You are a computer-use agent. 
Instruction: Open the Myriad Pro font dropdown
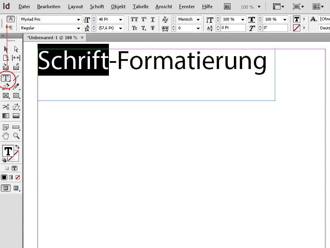click(78, 19)
